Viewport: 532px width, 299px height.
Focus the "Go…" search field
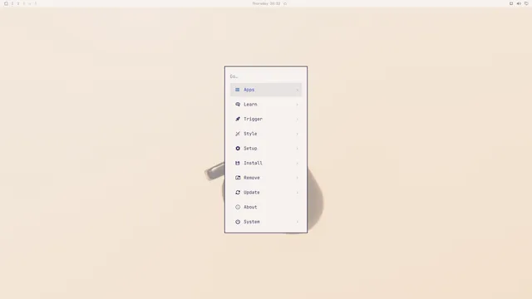(x=266, y=76)
